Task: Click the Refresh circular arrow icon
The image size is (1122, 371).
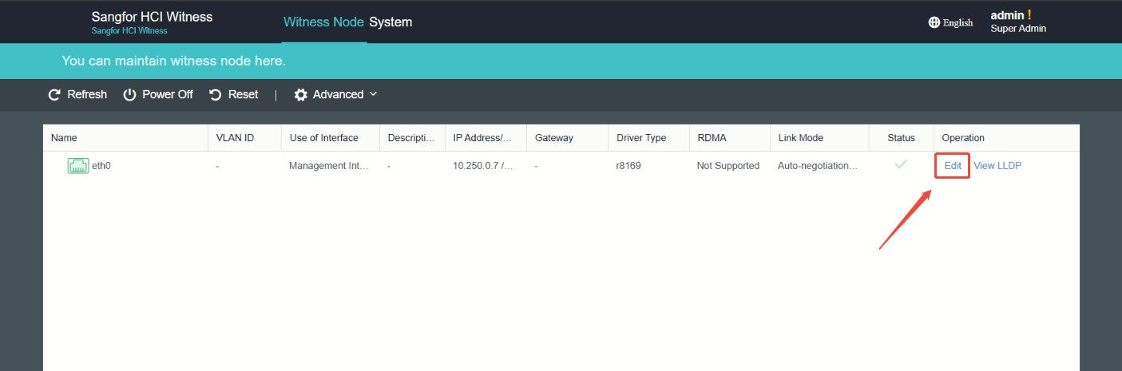Action: (x=54, y=95)
